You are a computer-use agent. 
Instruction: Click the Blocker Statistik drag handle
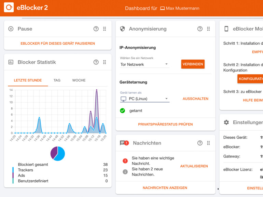click(105, 62)
